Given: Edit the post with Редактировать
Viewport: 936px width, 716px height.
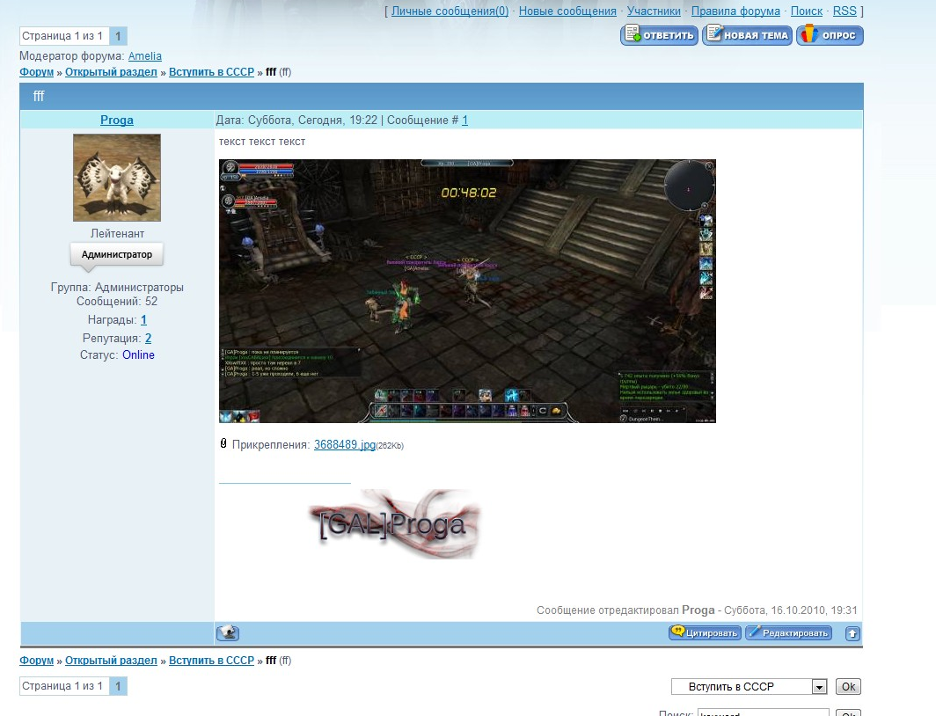Looking at the screenshot, I should (x=788, y=632).
